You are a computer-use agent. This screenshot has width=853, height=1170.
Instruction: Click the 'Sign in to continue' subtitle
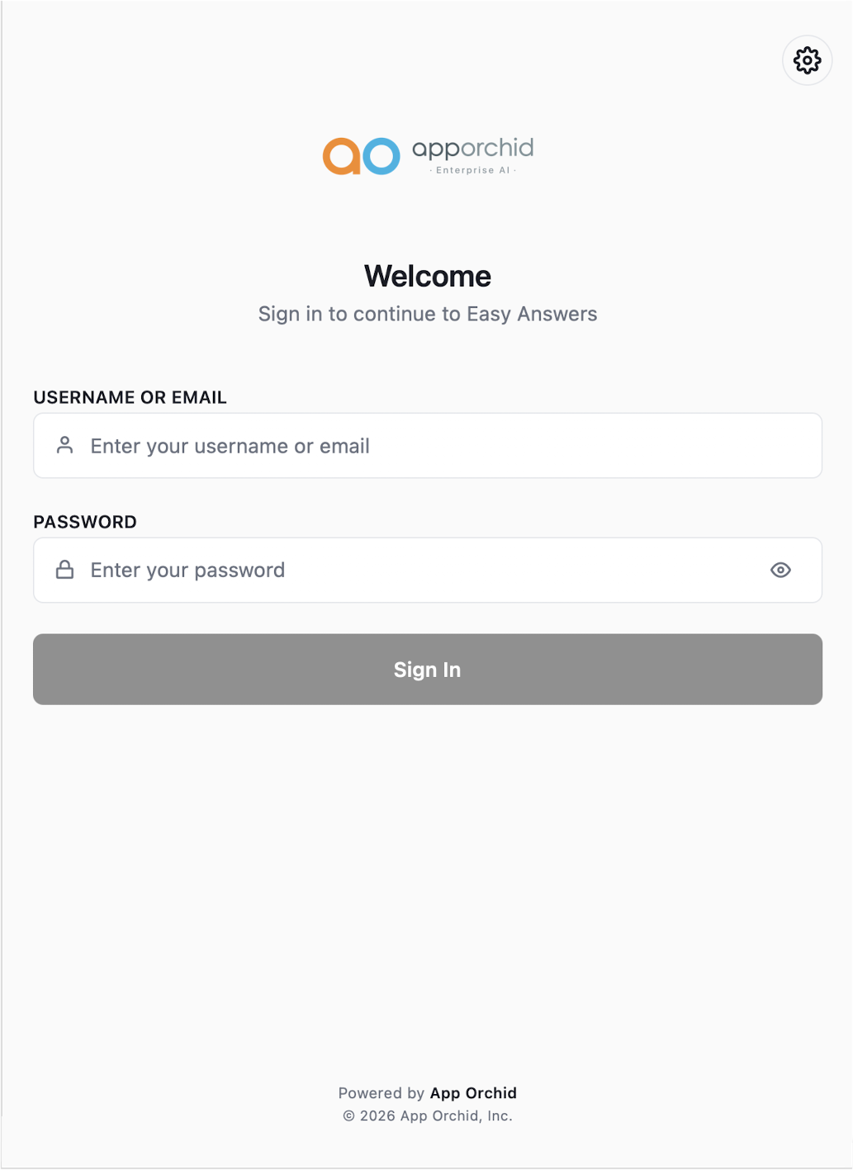360,314
